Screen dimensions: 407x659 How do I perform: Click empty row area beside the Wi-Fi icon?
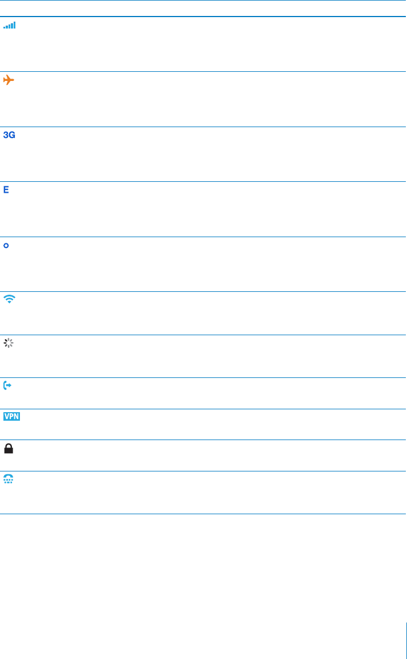pyautogui.click(x=210, y=313)
